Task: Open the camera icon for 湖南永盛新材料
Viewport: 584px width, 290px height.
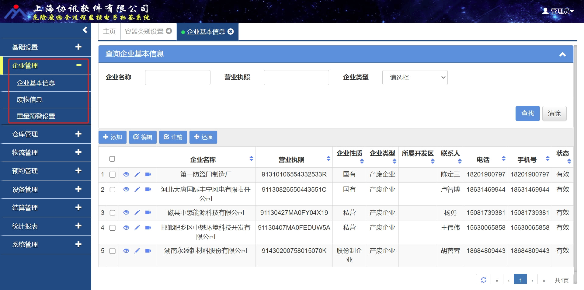Action: pos(148,251)
